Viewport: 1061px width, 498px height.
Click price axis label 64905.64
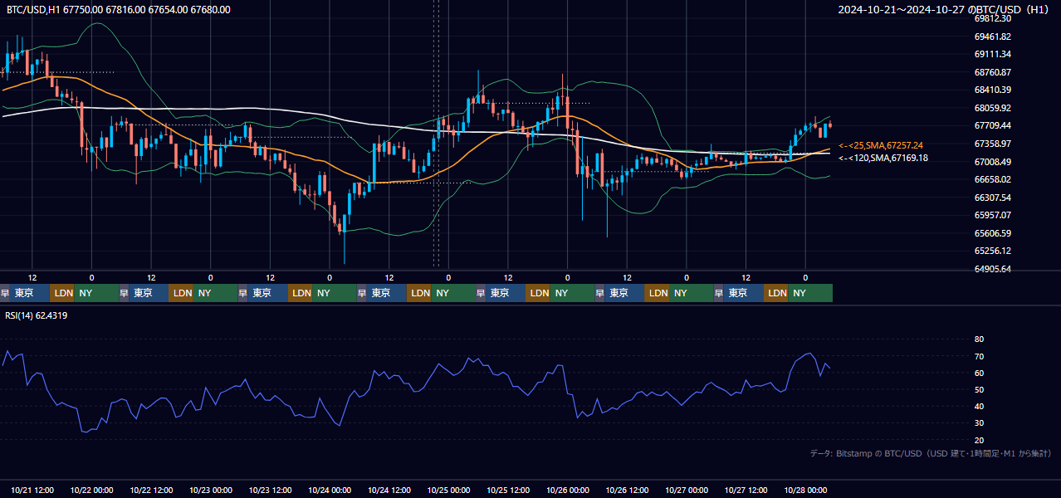[x=992, y=269]
